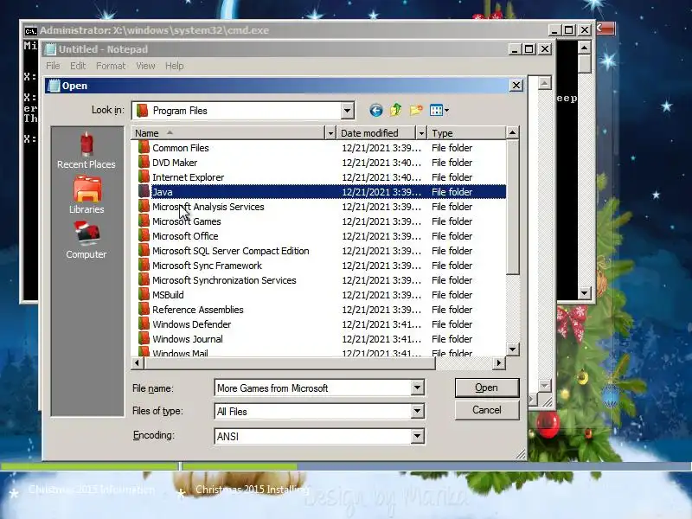This screenshot has width=692, height=519.
Task: Click Java row date 12/21/2021 3:39
Action: click(x=381, y=191)
